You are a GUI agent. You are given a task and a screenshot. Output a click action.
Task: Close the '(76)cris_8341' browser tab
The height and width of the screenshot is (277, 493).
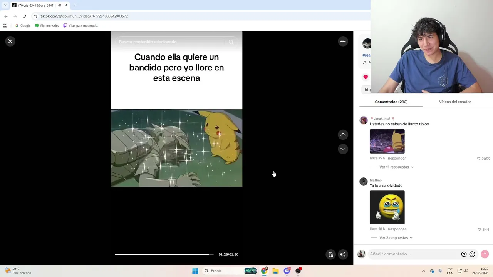coord(65,5)
